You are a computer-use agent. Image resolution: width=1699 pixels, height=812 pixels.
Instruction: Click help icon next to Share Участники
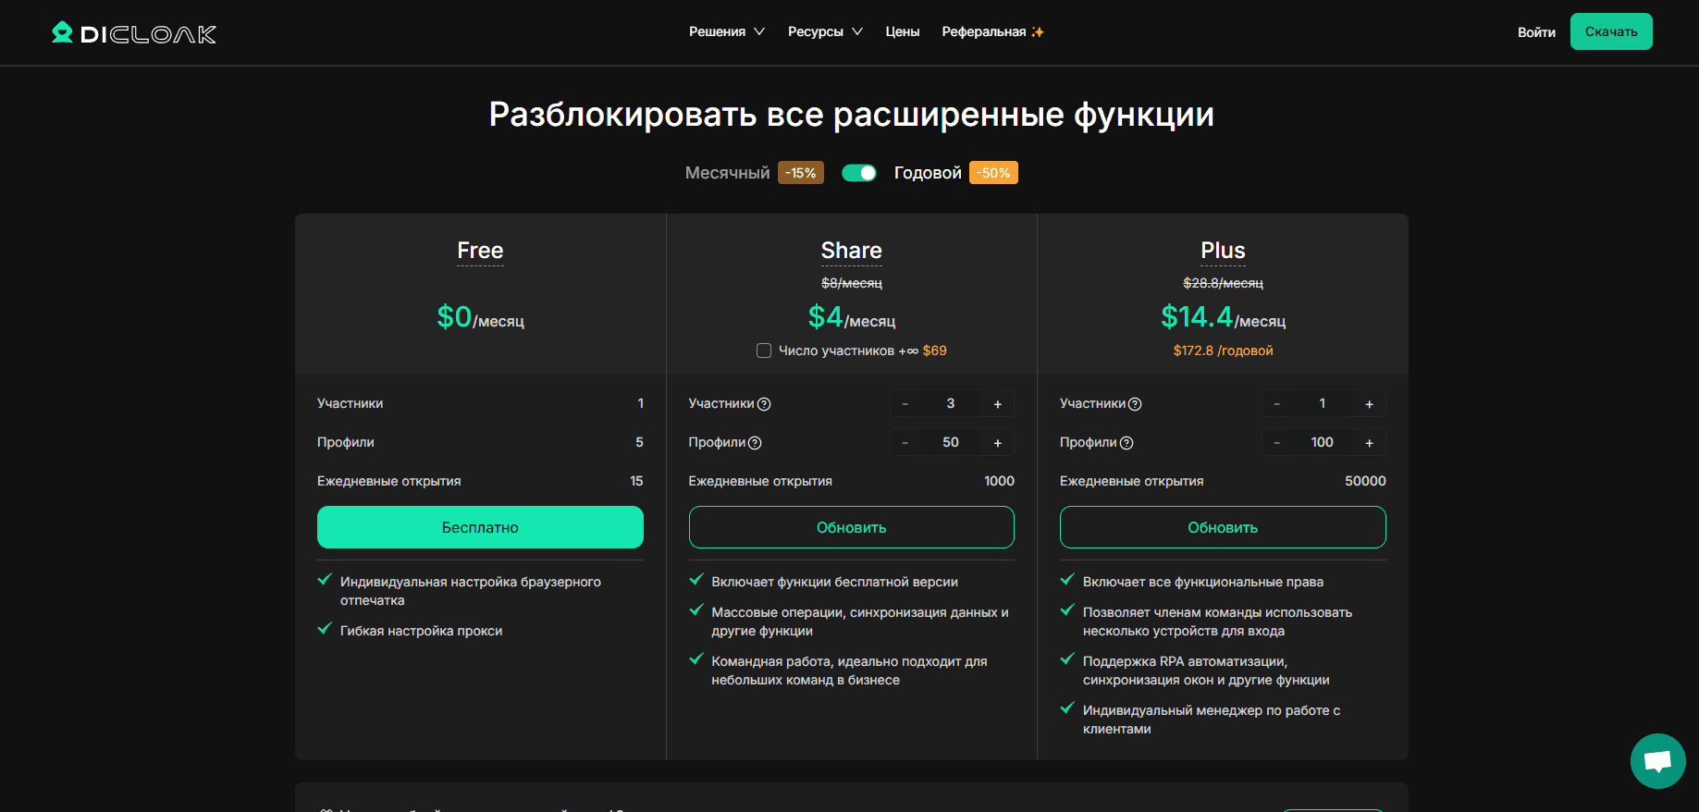click(x=764, y=404)
